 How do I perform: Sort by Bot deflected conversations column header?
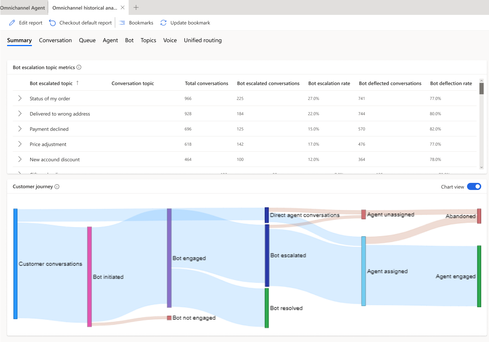coord(390,83)
